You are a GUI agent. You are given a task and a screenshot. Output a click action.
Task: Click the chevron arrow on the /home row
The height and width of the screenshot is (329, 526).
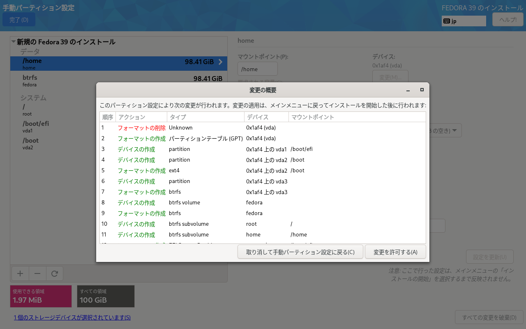[220, 62]
